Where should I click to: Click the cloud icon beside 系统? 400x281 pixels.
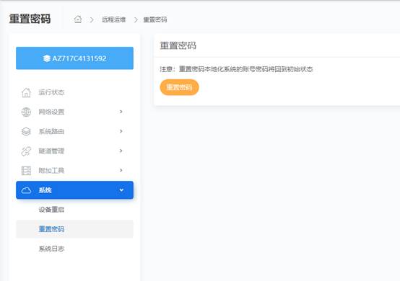click(26, 190)
